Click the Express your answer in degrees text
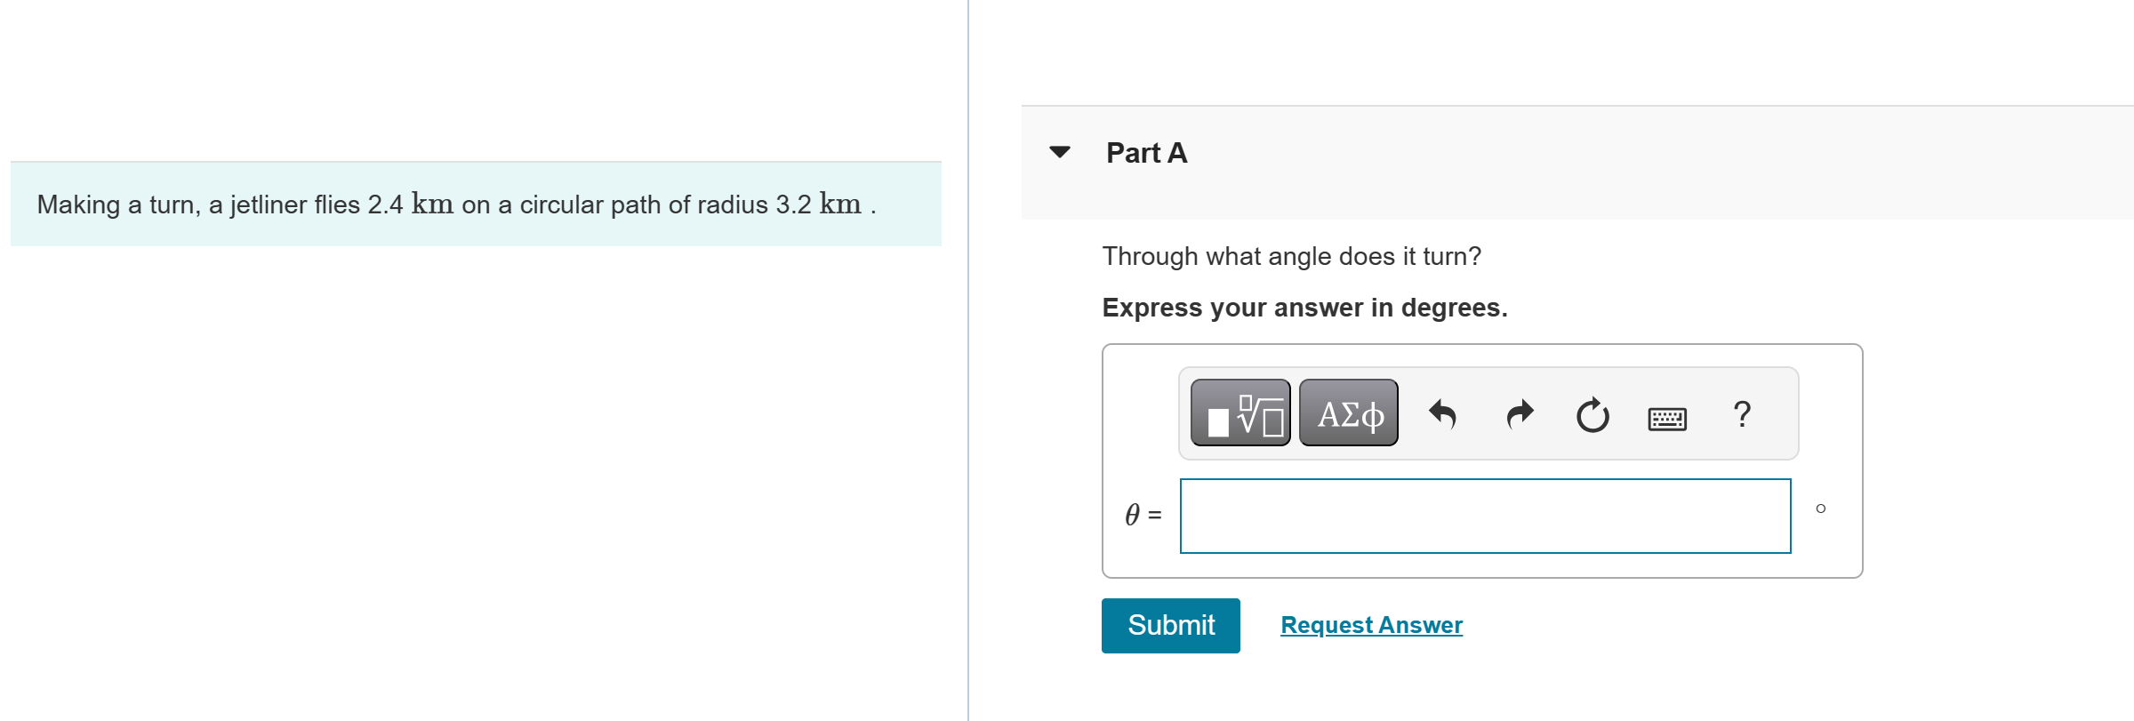Screen dimensions: 2134x721 pyautogui.click(x=1304, y=308)
